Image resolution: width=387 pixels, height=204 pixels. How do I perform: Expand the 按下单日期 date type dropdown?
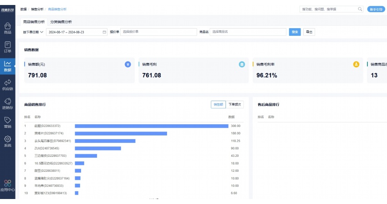(x=33, y=32)
